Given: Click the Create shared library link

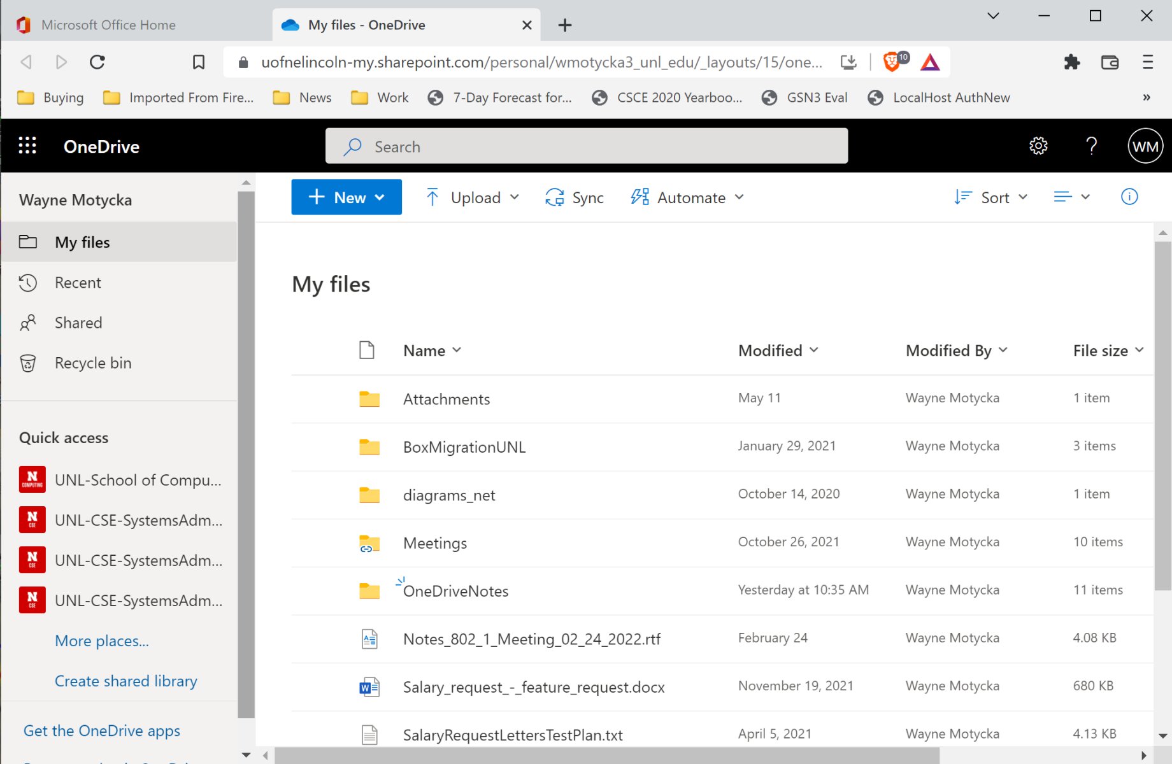Looking at the screenshot, I should click(x=125, y=681).
